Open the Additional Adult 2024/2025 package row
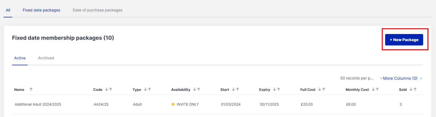 click(38, 104)
